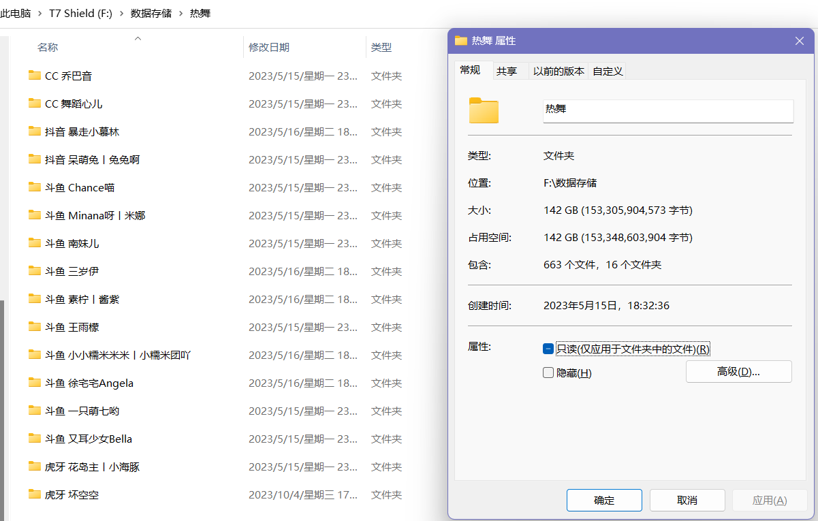Click 文件夹 type cell of CC 乔巴音
The image size is (818, 521).
(x=386, y=76)
